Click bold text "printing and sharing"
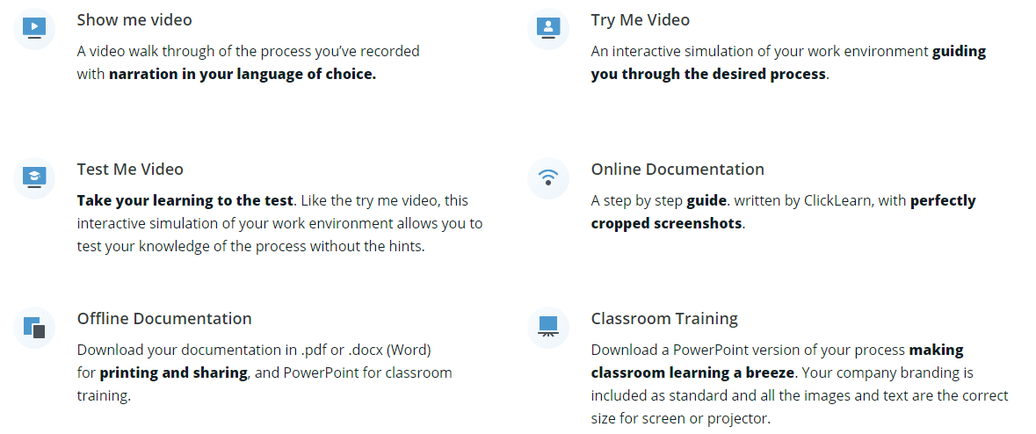The height and width of the screenshot is (434, 1036). (173, 373)
